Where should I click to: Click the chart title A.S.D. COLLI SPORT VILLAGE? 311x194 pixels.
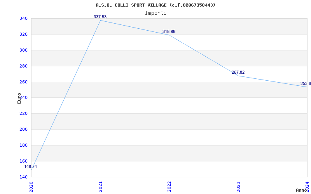[155, 5]
